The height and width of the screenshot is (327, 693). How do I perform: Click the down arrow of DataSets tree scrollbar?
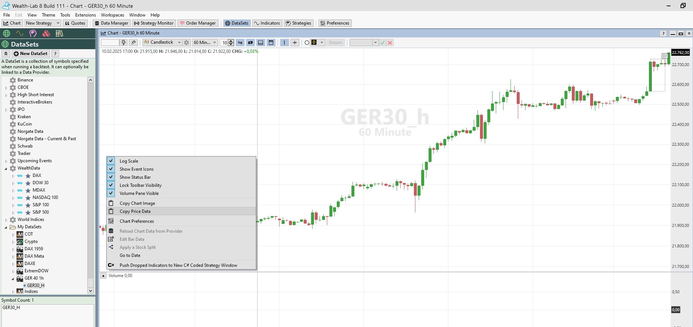(90, 291)
